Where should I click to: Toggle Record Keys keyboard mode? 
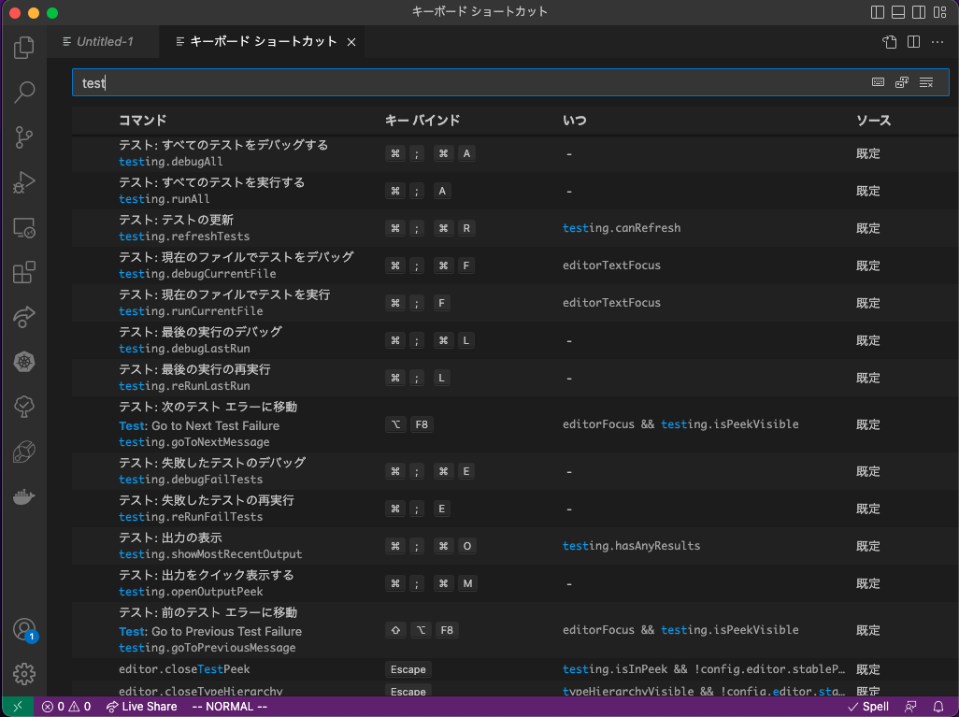pyautogui.click(x=878, y=81)
